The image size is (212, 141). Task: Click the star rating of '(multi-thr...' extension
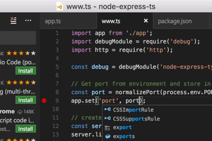(x=21, y=82)
